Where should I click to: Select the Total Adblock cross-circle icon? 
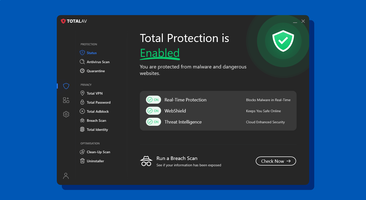[82, 111]
